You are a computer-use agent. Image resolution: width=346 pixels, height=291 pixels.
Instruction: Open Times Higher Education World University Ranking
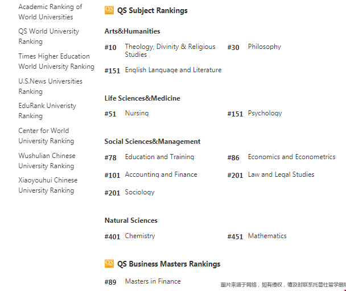point(56,61)
